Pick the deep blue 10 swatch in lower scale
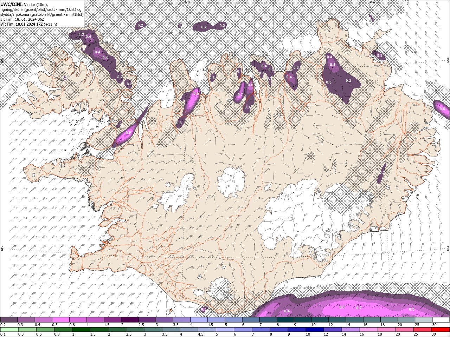 (x=314, y=330)
